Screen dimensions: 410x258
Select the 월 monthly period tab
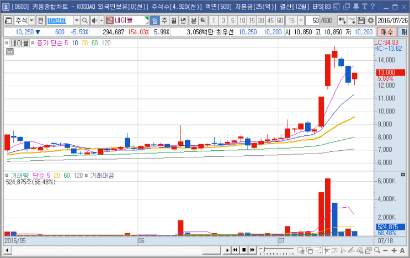pyautogui.click(x=174, y=20)
